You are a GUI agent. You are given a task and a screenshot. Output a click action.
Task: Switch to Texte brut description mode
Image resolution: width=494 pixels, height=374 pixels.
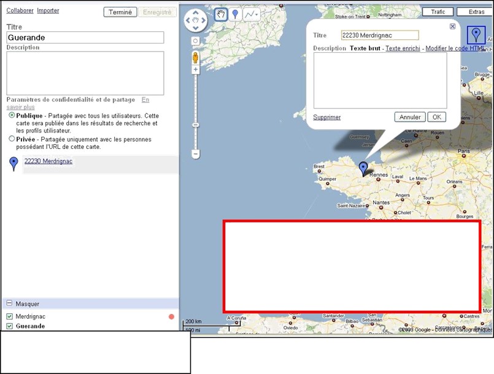tap(365, 48)
